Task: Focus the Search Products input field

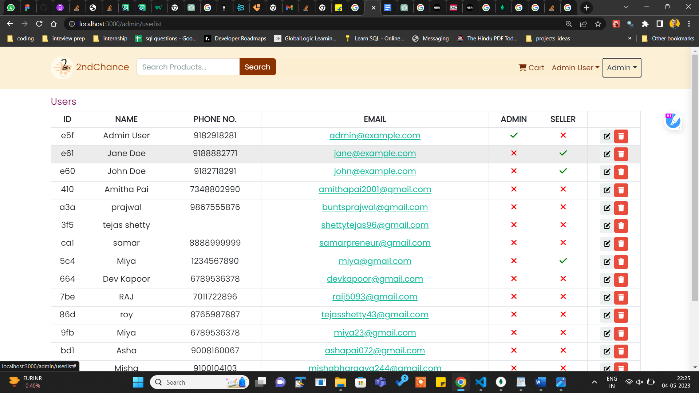Action: [x=188, y=67]
